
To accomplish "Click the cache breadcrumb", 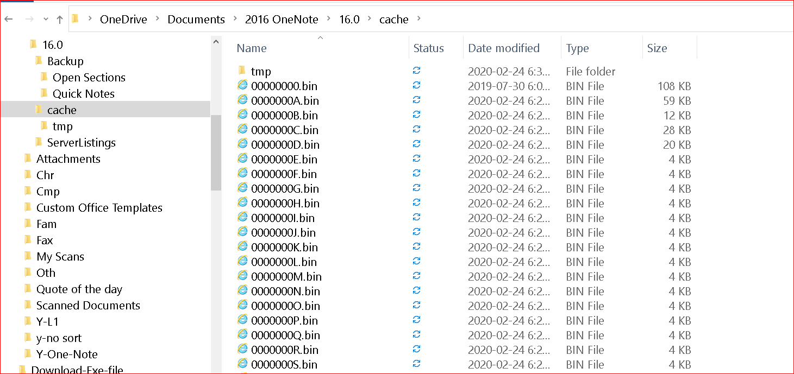I will 394,19.
